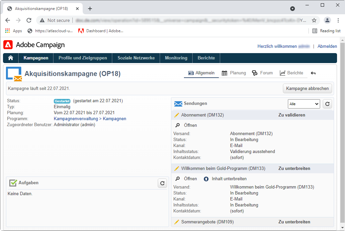Open the Dashboard | Adobe bookmark
The height and width of the screenshot is (231, 345).
click(x=101, y=31)
